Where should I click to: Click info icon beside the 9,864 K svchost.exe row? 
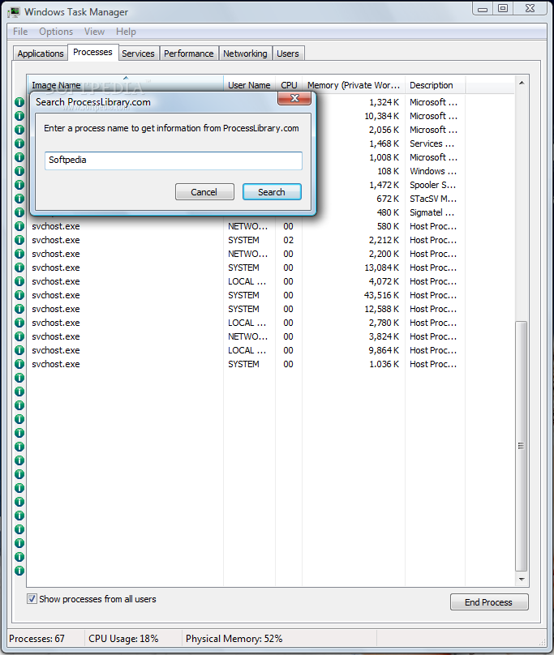[19, 350]
